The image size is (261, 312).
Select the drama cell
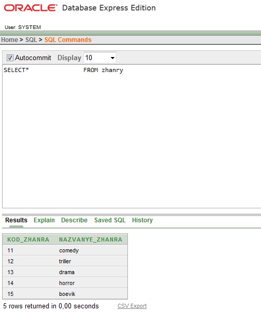pos(67,272)
